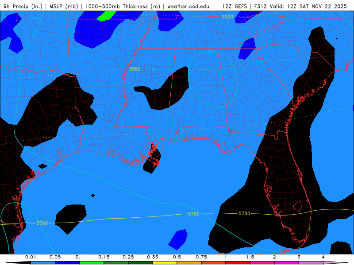Click the legend value 0.05
This screenshot has height=265, width=354.
(55, 257)
